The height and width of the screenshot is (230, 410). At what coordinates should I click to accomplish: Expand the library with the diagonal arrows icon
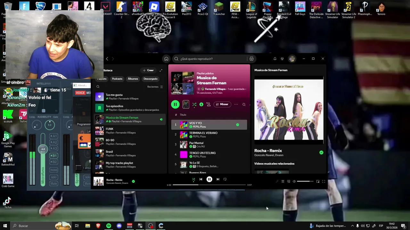pos(161,70)
